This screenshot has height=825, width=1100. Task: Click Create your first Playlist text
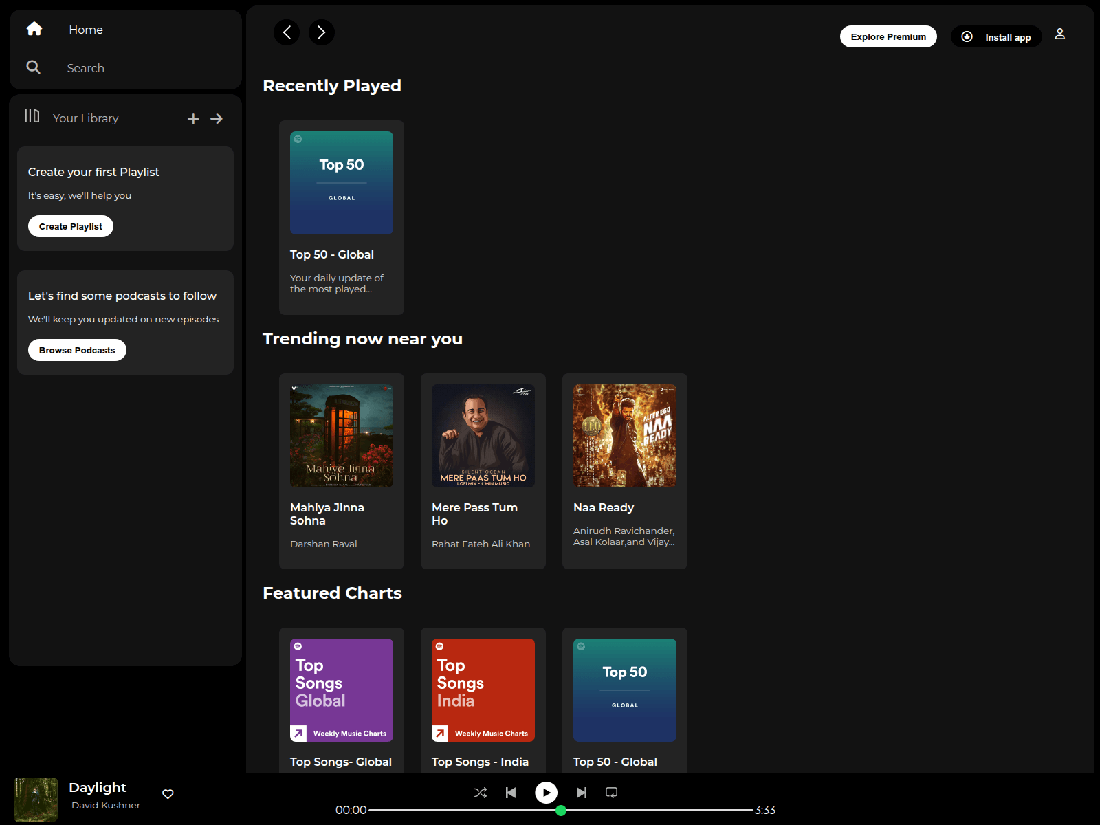pyautogui.click(x=93, y=172)
